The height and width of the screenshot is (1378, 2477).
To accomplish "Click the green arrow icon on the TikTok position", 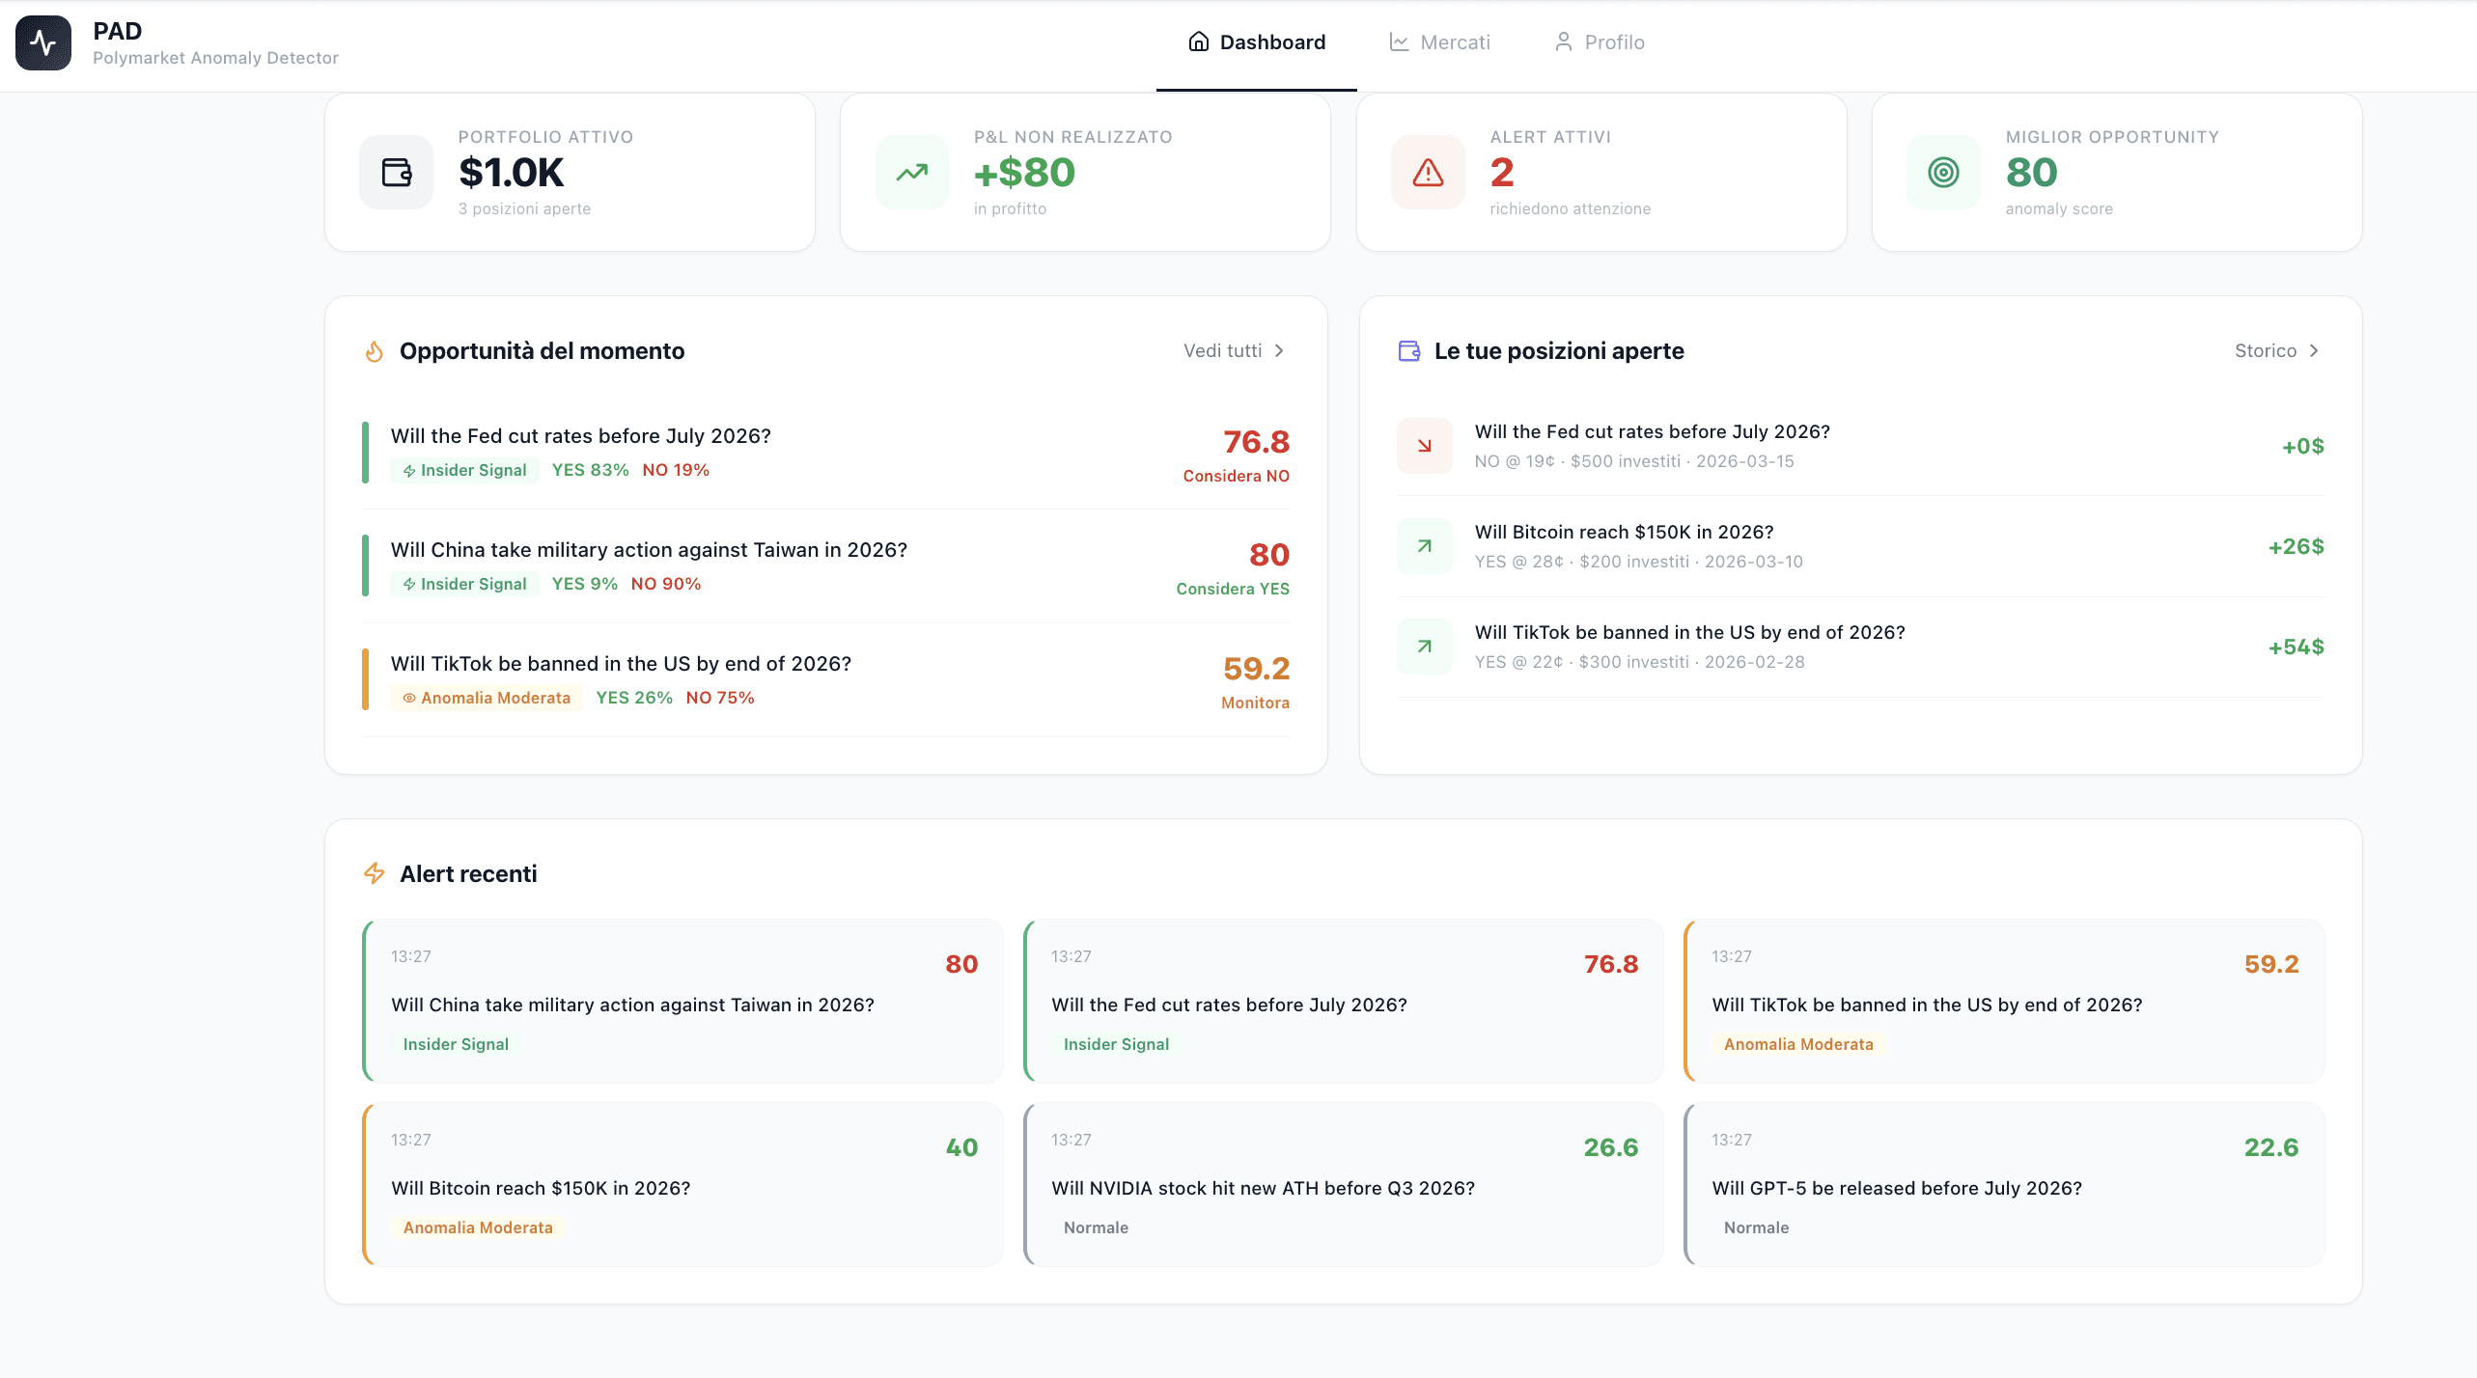I will (x=1424, y=646).
